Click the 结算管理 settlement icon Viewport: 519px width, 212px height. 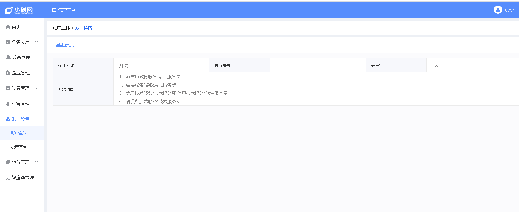pyautogui.click(x=8, y=104)
